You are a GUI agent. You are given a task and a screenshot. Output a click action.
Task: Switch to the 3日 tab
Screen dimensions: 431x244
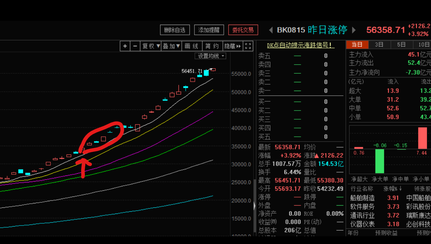(x=379, y=45)
